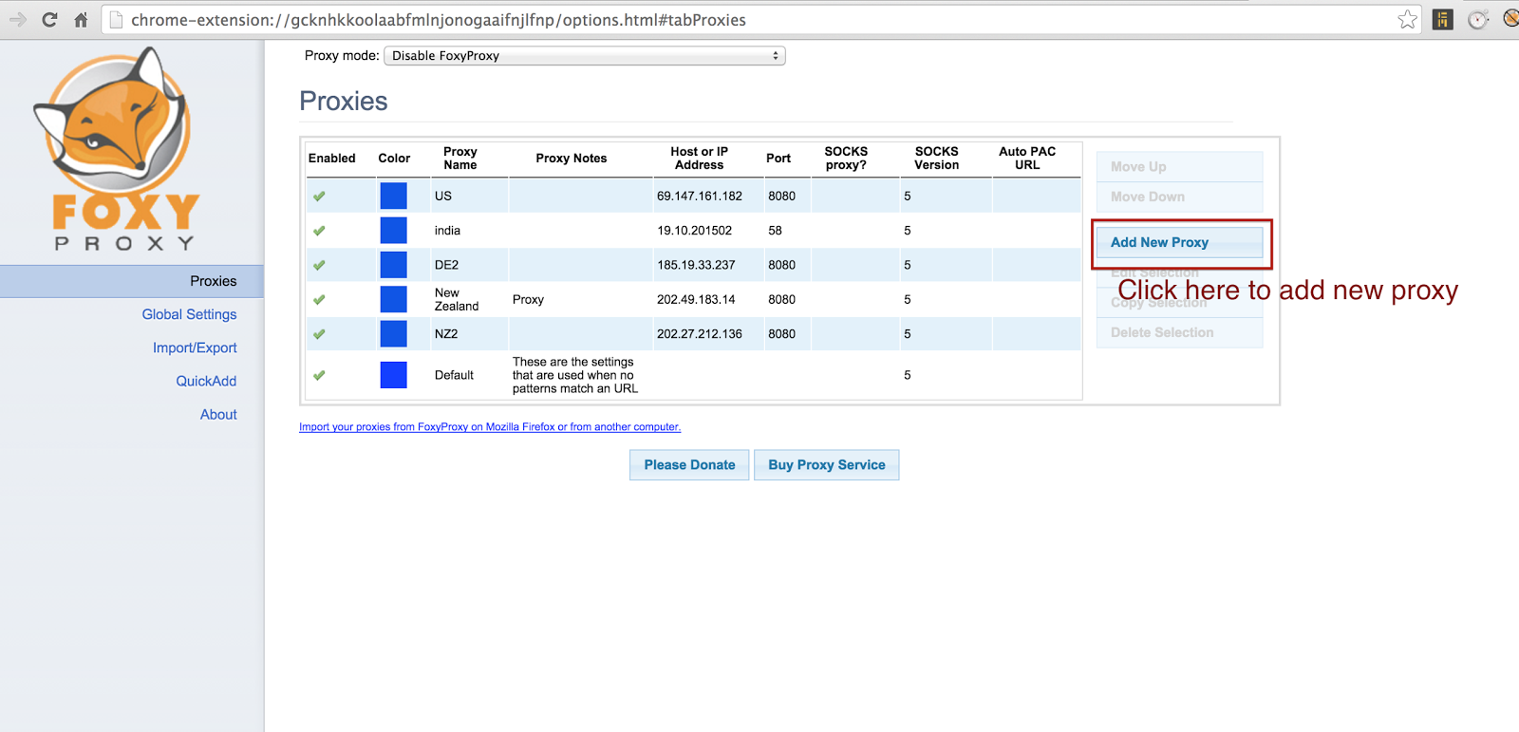Open the Import/Export section
Screen dimensions: 1519x732
click(x=195, y=347)
